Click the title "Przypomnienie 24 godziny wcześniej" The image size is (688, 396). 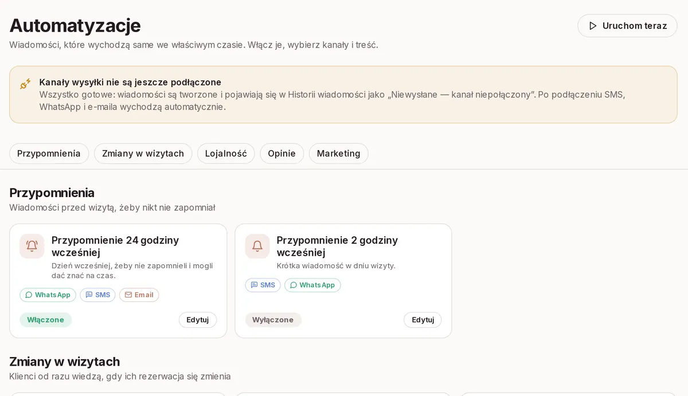[x=115, y=246]
